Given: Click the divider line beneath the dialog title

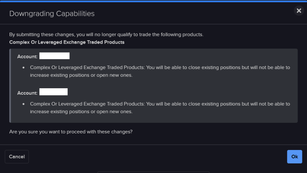Looking at the screenshot, I should pos(153,24).
